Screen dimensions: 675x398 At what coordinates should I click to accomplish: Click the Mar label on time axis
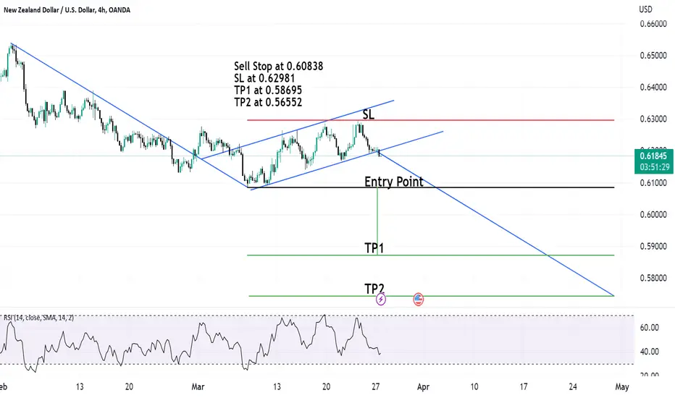tap(198, 387)
